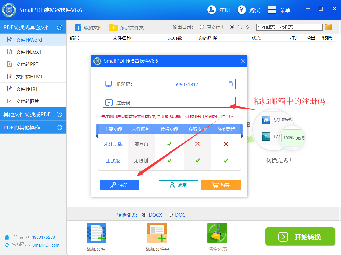Choose 原文件夹 as output directory
The height and width of the screenshot is (255, 341).
pos(202,27)
